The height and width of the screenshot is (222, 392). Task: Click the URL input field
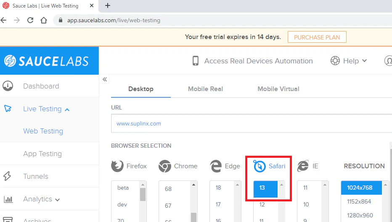pyautogui.click(x=252, y=123)
